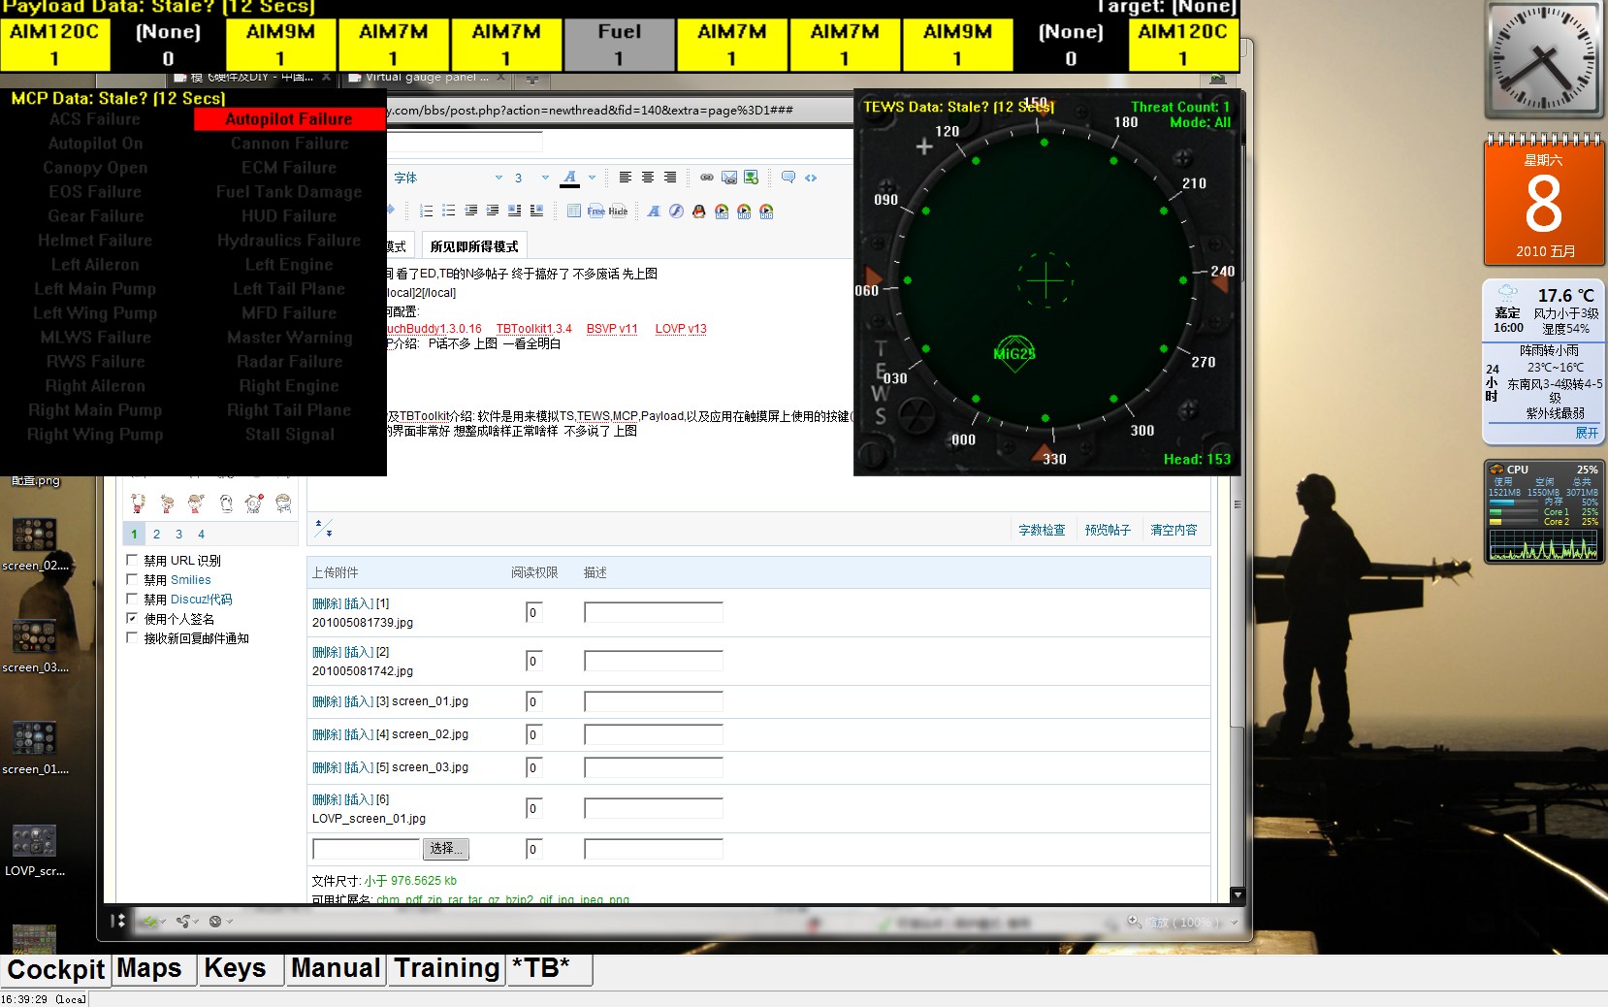1608x1007 pixels.
Task: Insert an ordered numbered list
Action: coord(426,211)
